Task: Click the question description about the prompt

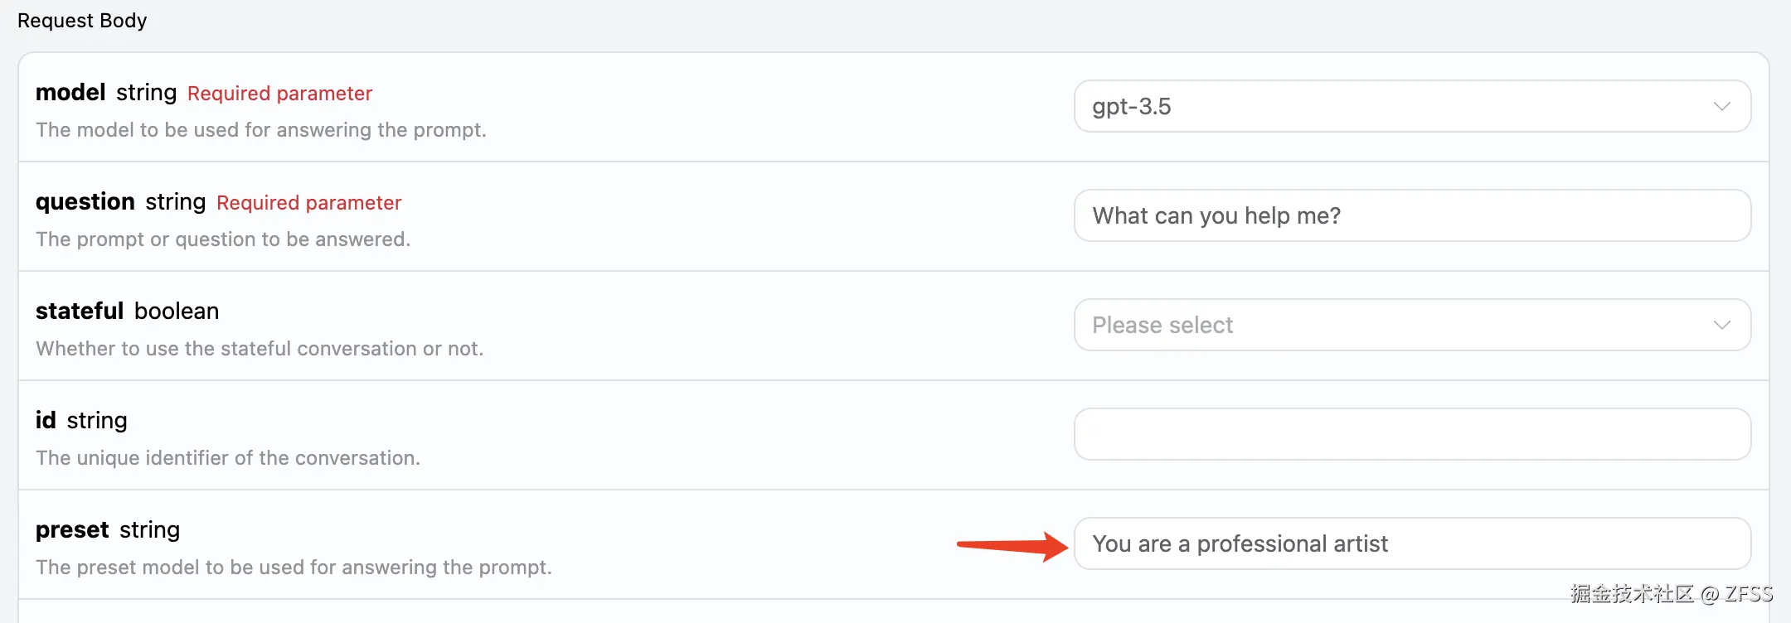Action: point(223,239)
